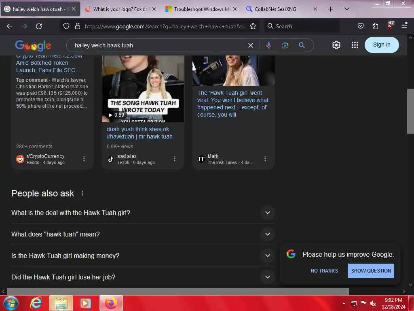Click the browser URL address field
The image size is (414, 311).
tap(165, 26)
